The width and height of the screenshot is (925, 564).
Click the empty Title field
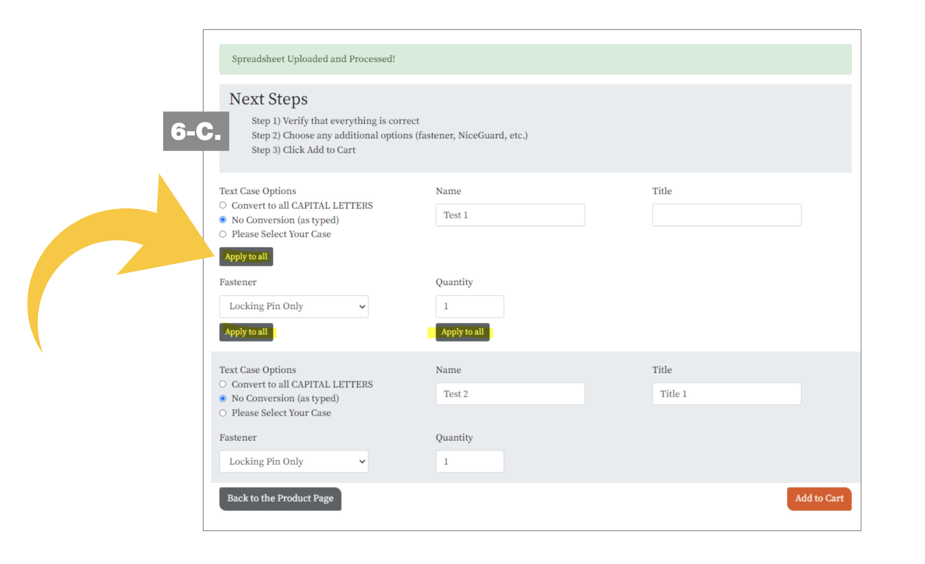727,215
